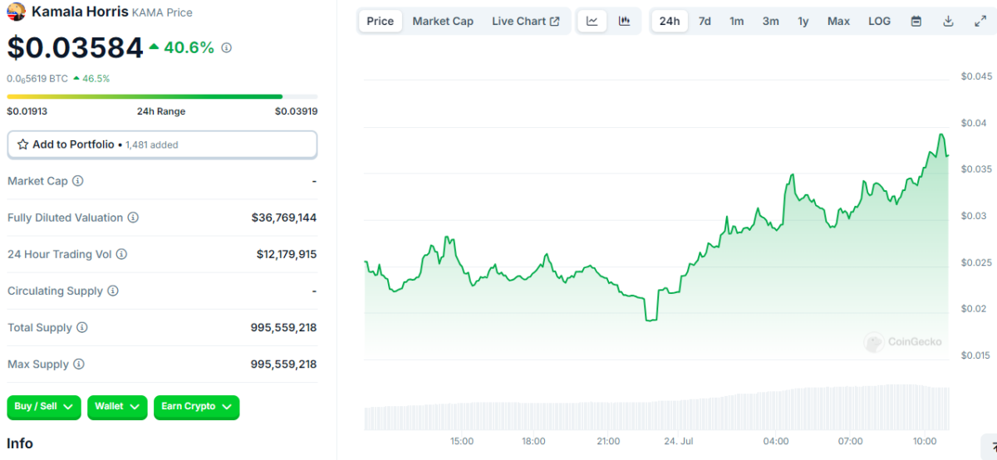The width and height of the screenshot is (997, 460).
Task: Click the 0.0₆5619 BTC price text
Action: 37,79
